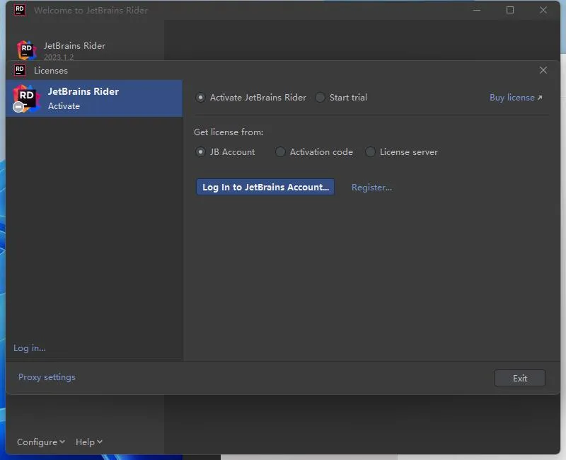This screenshot has height=460, width=566.
Task: Click Rider icon in Welcome window title bar
Action: click(x=20, y=10)
